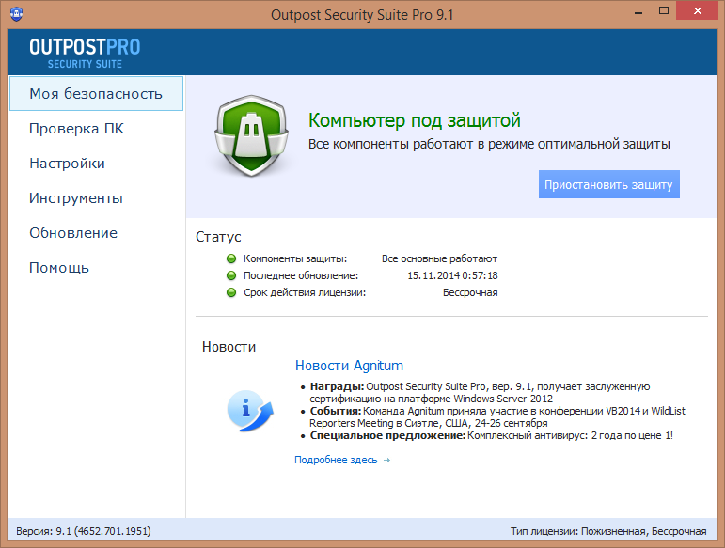Click the Последнее обновление label
The image size is (725, 548).
[x=301, y=275]
